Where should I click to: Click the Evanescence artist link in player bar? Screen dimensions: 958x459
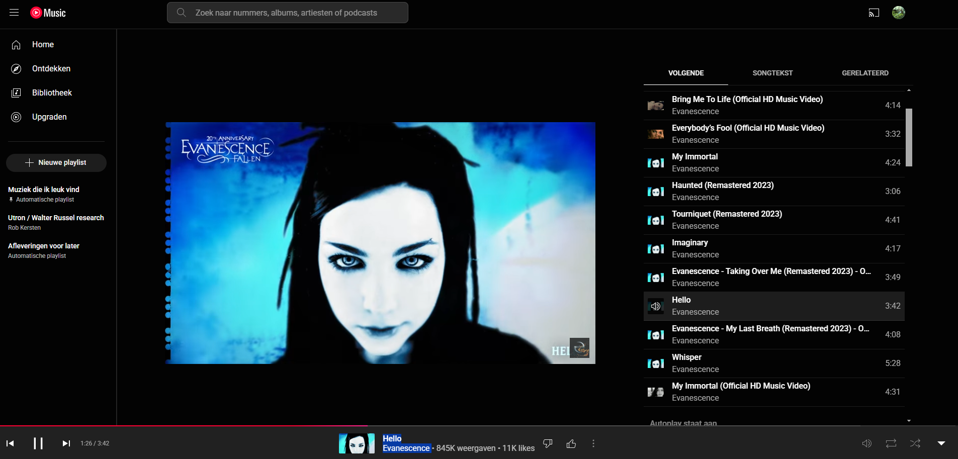click(406, 448)
